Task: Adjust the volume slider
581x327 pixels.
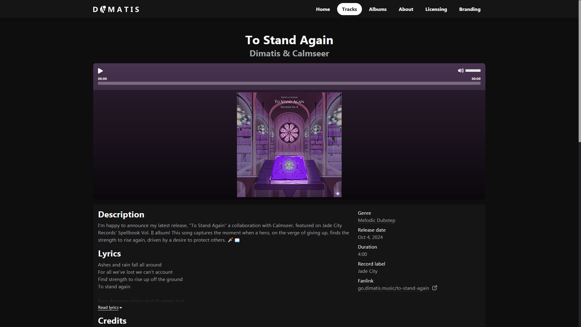Action: point(473,71)
